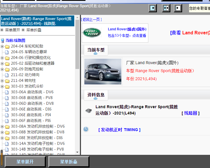Click document icon of 303-06F 启动系统 - PI6
The width and height of the screenshot is (210, 168).
coord(7,121)
